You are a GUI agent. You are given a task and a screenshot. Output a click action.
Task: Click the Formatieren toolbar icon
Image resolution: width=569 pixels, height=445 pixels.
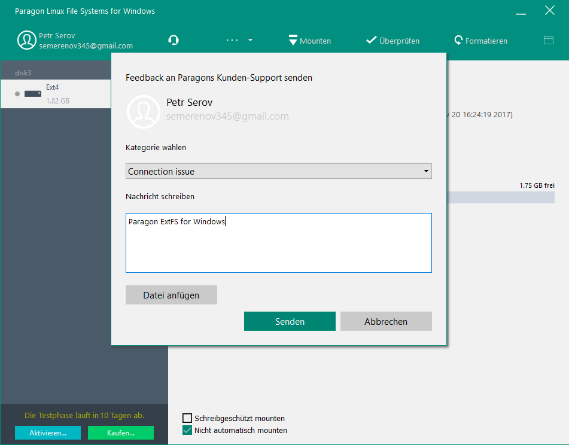[458, 40]
